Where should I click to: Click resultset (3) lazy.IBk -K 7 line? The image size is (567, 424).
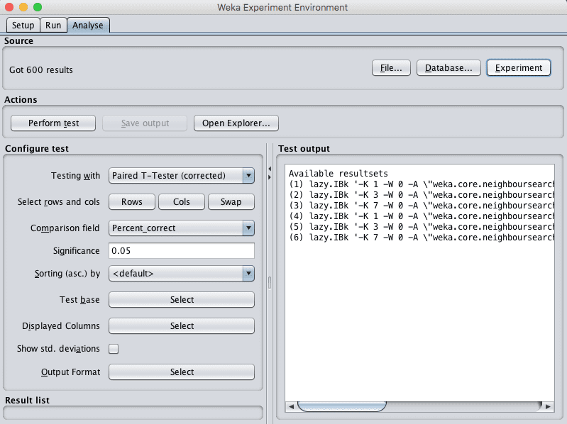coord(422,206)
